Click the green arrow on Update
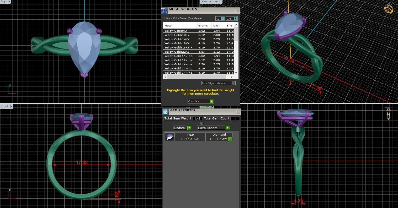Screen dimensions: 398x208 [x=189, y=128]
